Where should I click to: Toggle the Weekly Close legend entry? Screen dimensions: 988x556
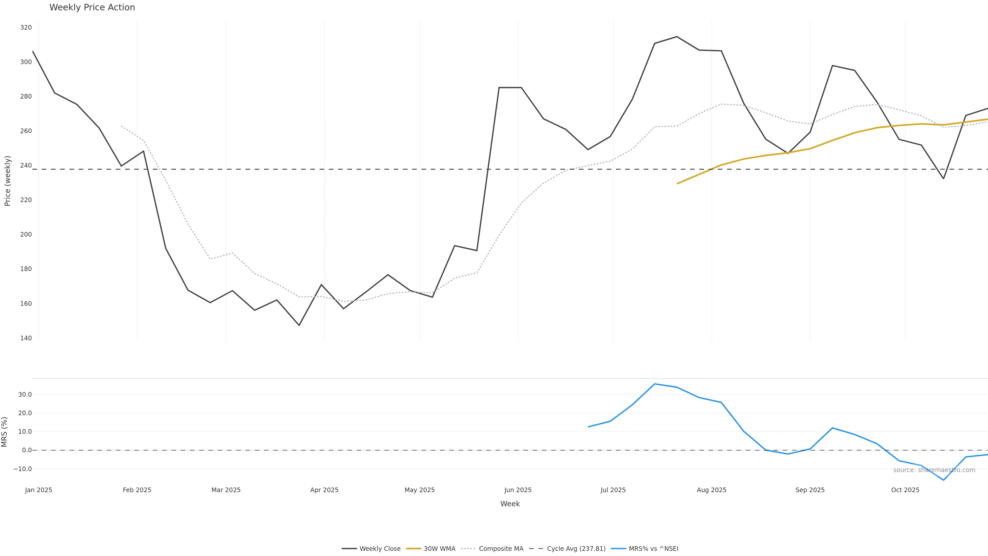(x=380, y=549)
